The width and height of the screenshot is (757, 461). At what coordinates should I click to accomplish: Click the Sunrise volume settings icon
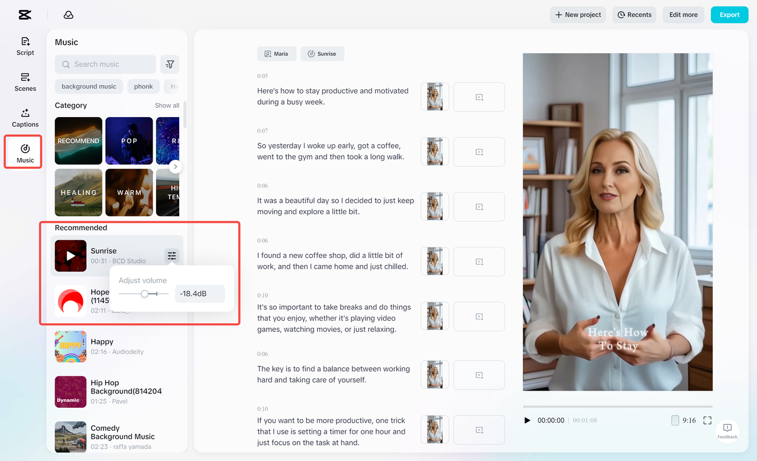pos(172,256)
